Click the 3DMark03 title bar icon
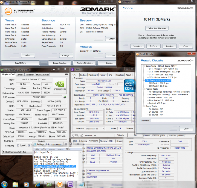This screenshot has width=197, height=188. pos(2,2)
